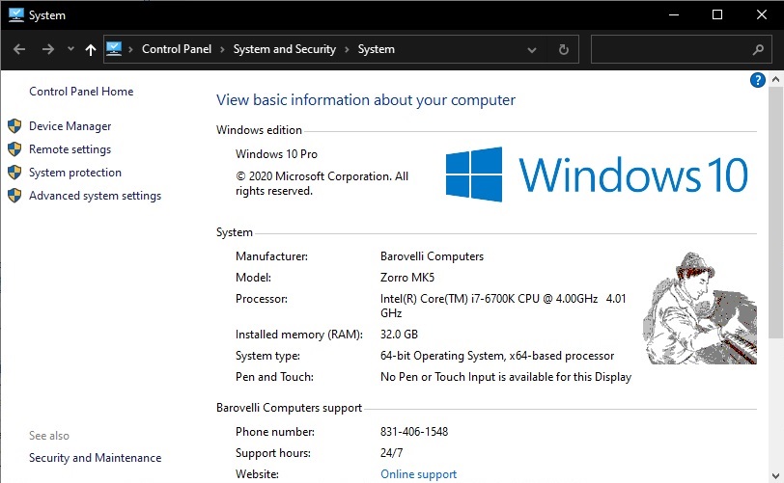Image resolution: width=784 pixels, height=483 pixels.
Task: Close the System window
Action: [762, 15]
